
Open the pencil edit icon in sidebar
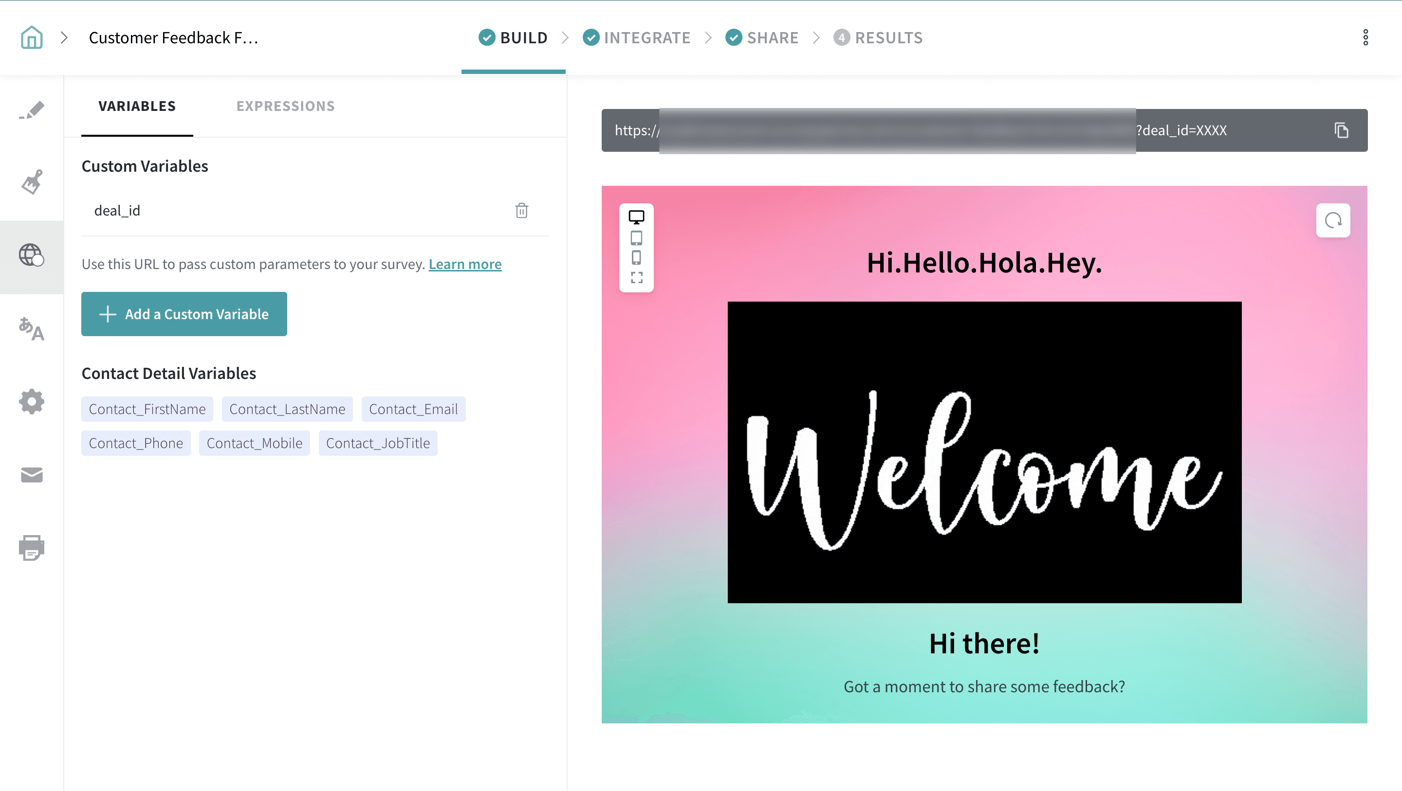32,110
